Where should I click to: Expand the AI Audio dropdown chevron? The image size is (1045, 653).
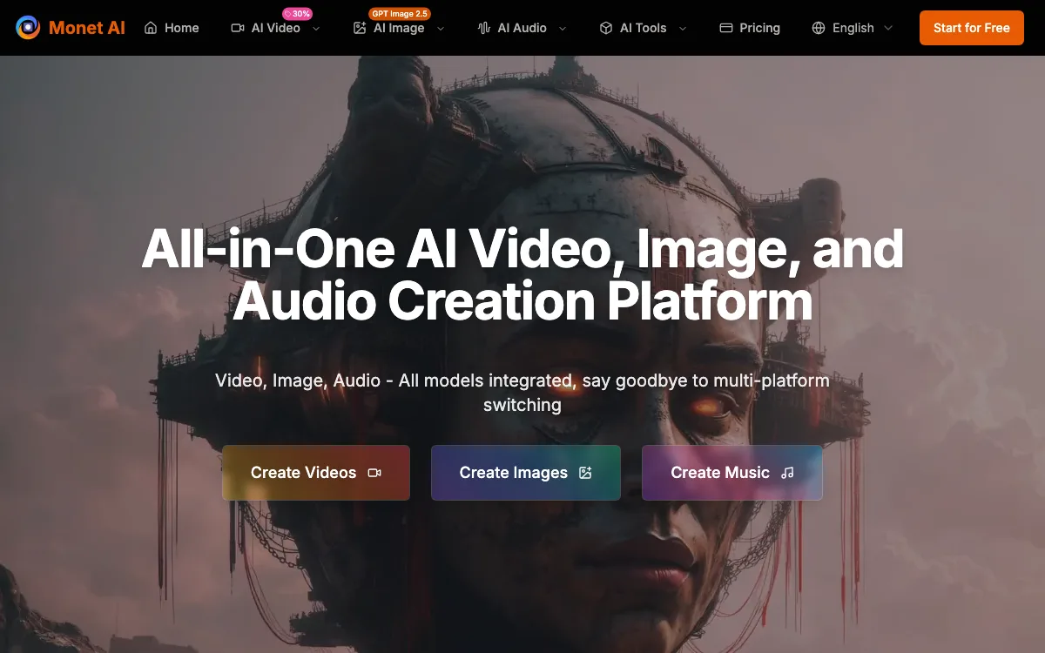point(563,28)
